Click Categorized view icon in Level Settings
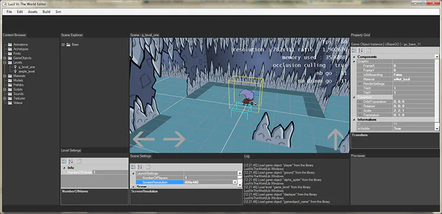The width and height of the screenshot is (442, 214). point(64,162)
